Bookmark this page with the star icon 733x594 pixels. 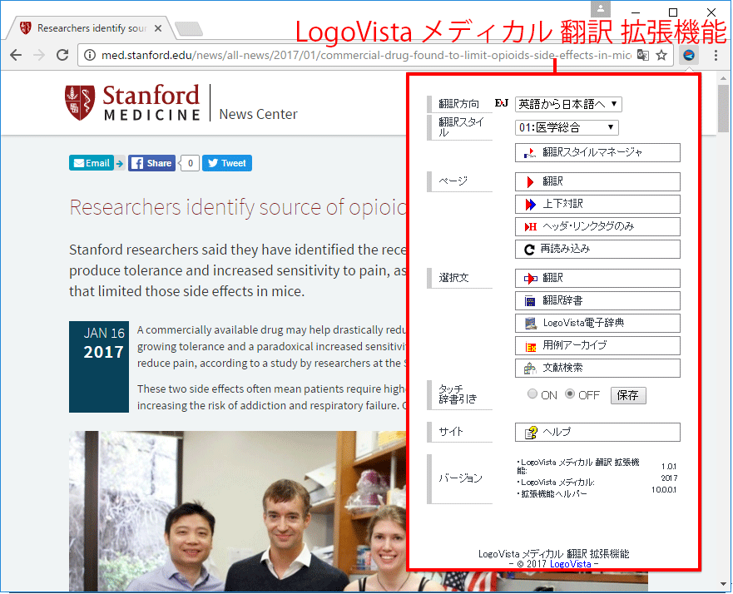[x=661, y=55]
